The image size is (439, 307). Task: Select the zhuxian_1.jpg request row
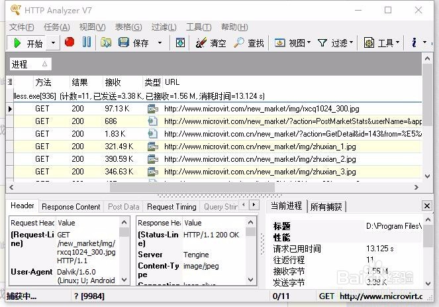click(218, 147)
